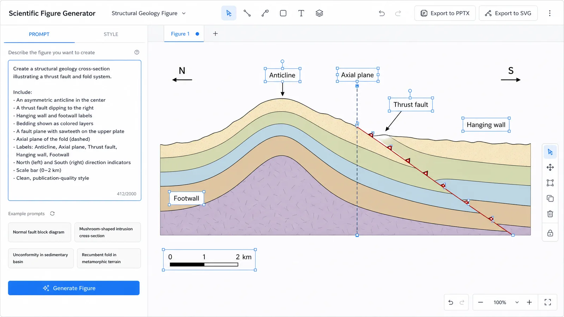Select the 0–2 km scale bar

tap(209, 260)
